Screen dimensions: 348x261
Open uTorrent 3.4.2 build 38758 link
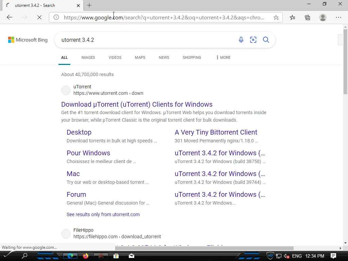point(220,153)
